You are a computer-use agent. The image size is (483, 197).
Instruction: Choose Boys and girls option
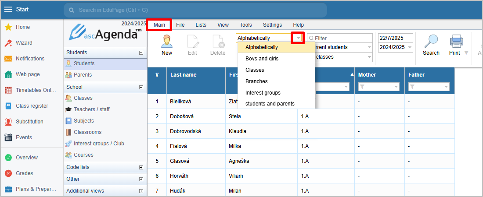pos(276,58)
